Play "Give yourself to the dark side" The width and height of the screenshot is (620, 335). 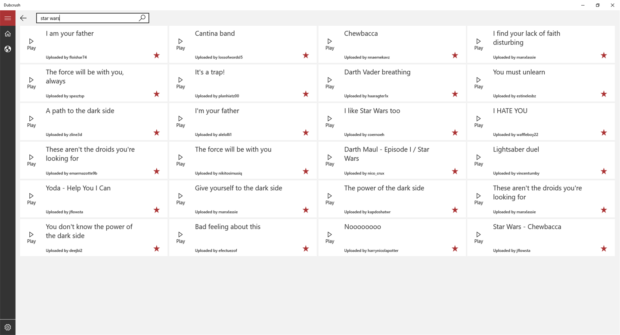click(180, 199)
